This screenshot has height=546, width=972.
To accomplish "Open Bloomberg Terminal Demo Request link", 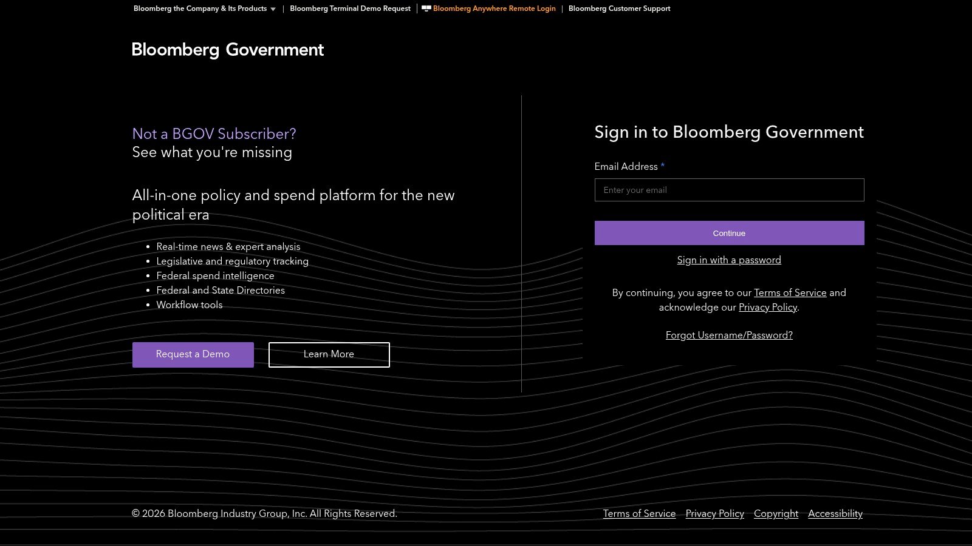I will 350,8.
